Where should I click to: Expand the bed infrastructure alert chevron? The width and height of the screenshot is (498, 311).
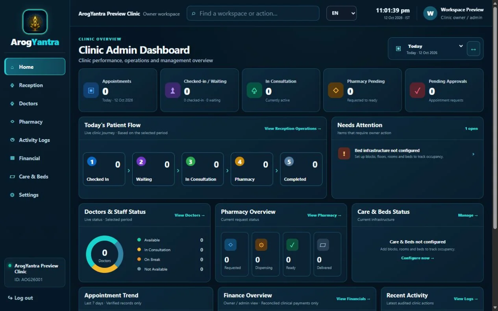(x=473, y=154)
